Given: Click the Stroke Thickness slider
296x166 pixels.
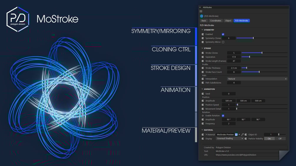Looking at the screenshot, I should (x=264, y=68).
